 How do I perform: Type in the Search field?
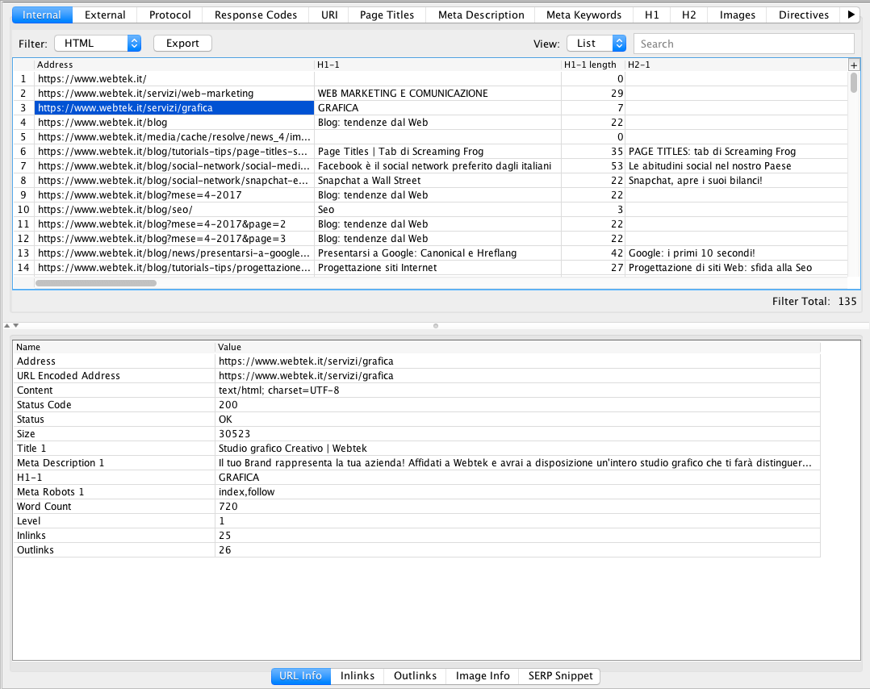742,44
